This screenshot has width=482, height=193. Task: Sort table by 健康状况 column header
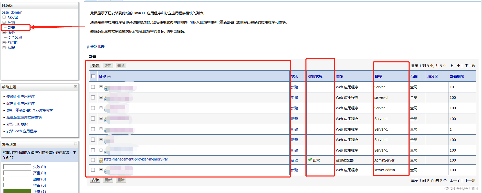click(x=315, y=76)
